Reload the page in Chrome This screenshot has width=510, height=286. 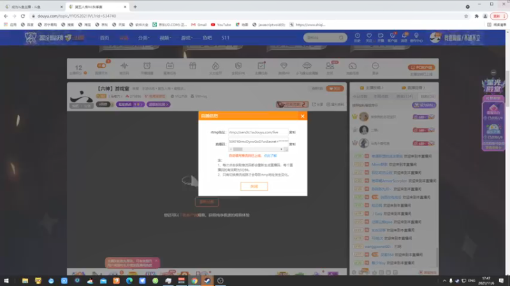pos(23,16)
